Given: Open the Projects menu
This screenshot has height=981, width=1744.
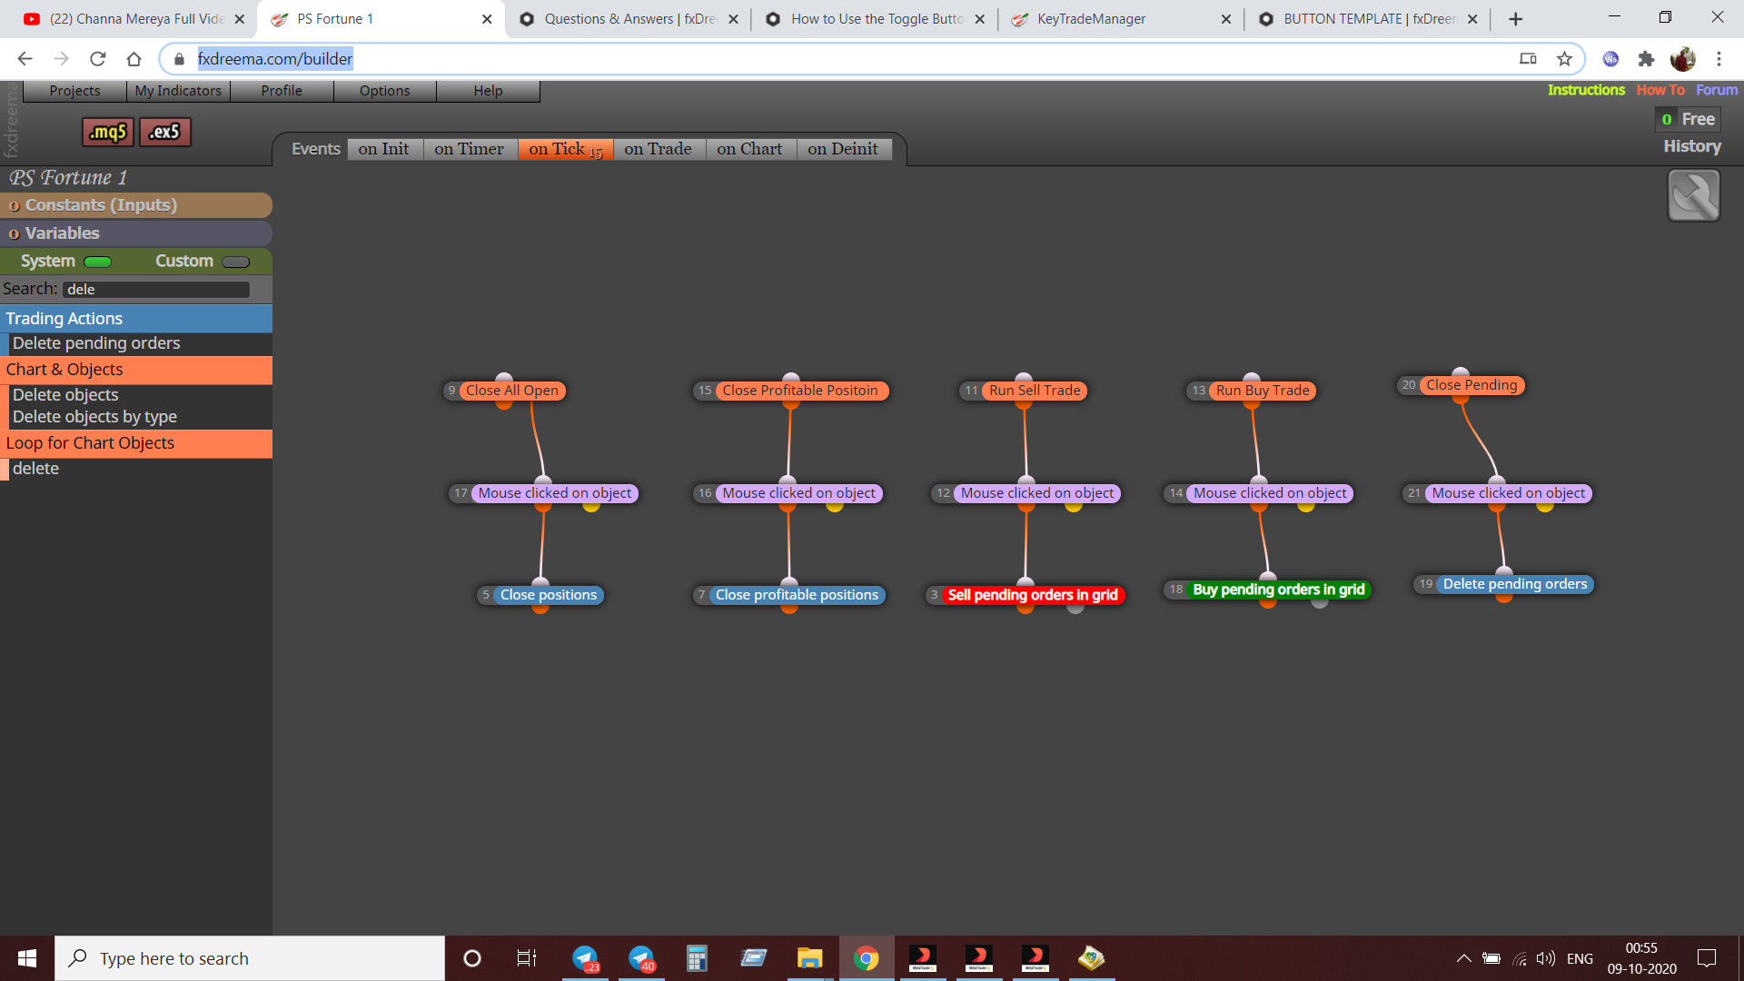Looking at the screenshot, I should coord(74,91).
